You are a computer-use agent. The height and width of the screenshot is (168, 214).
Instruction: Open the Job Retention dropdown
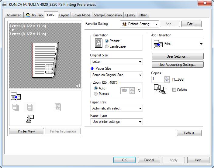pyautogui.click(x=178, y=44)
